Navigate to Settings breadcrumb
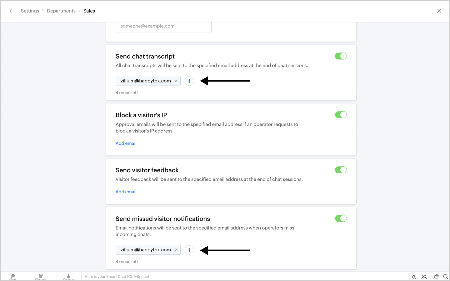Image resolution: width=450 pixels, height=281 pixels. pos(30,11)
